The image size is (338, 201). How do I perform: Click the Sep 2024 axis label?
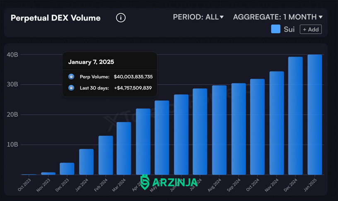click(234, 185)
